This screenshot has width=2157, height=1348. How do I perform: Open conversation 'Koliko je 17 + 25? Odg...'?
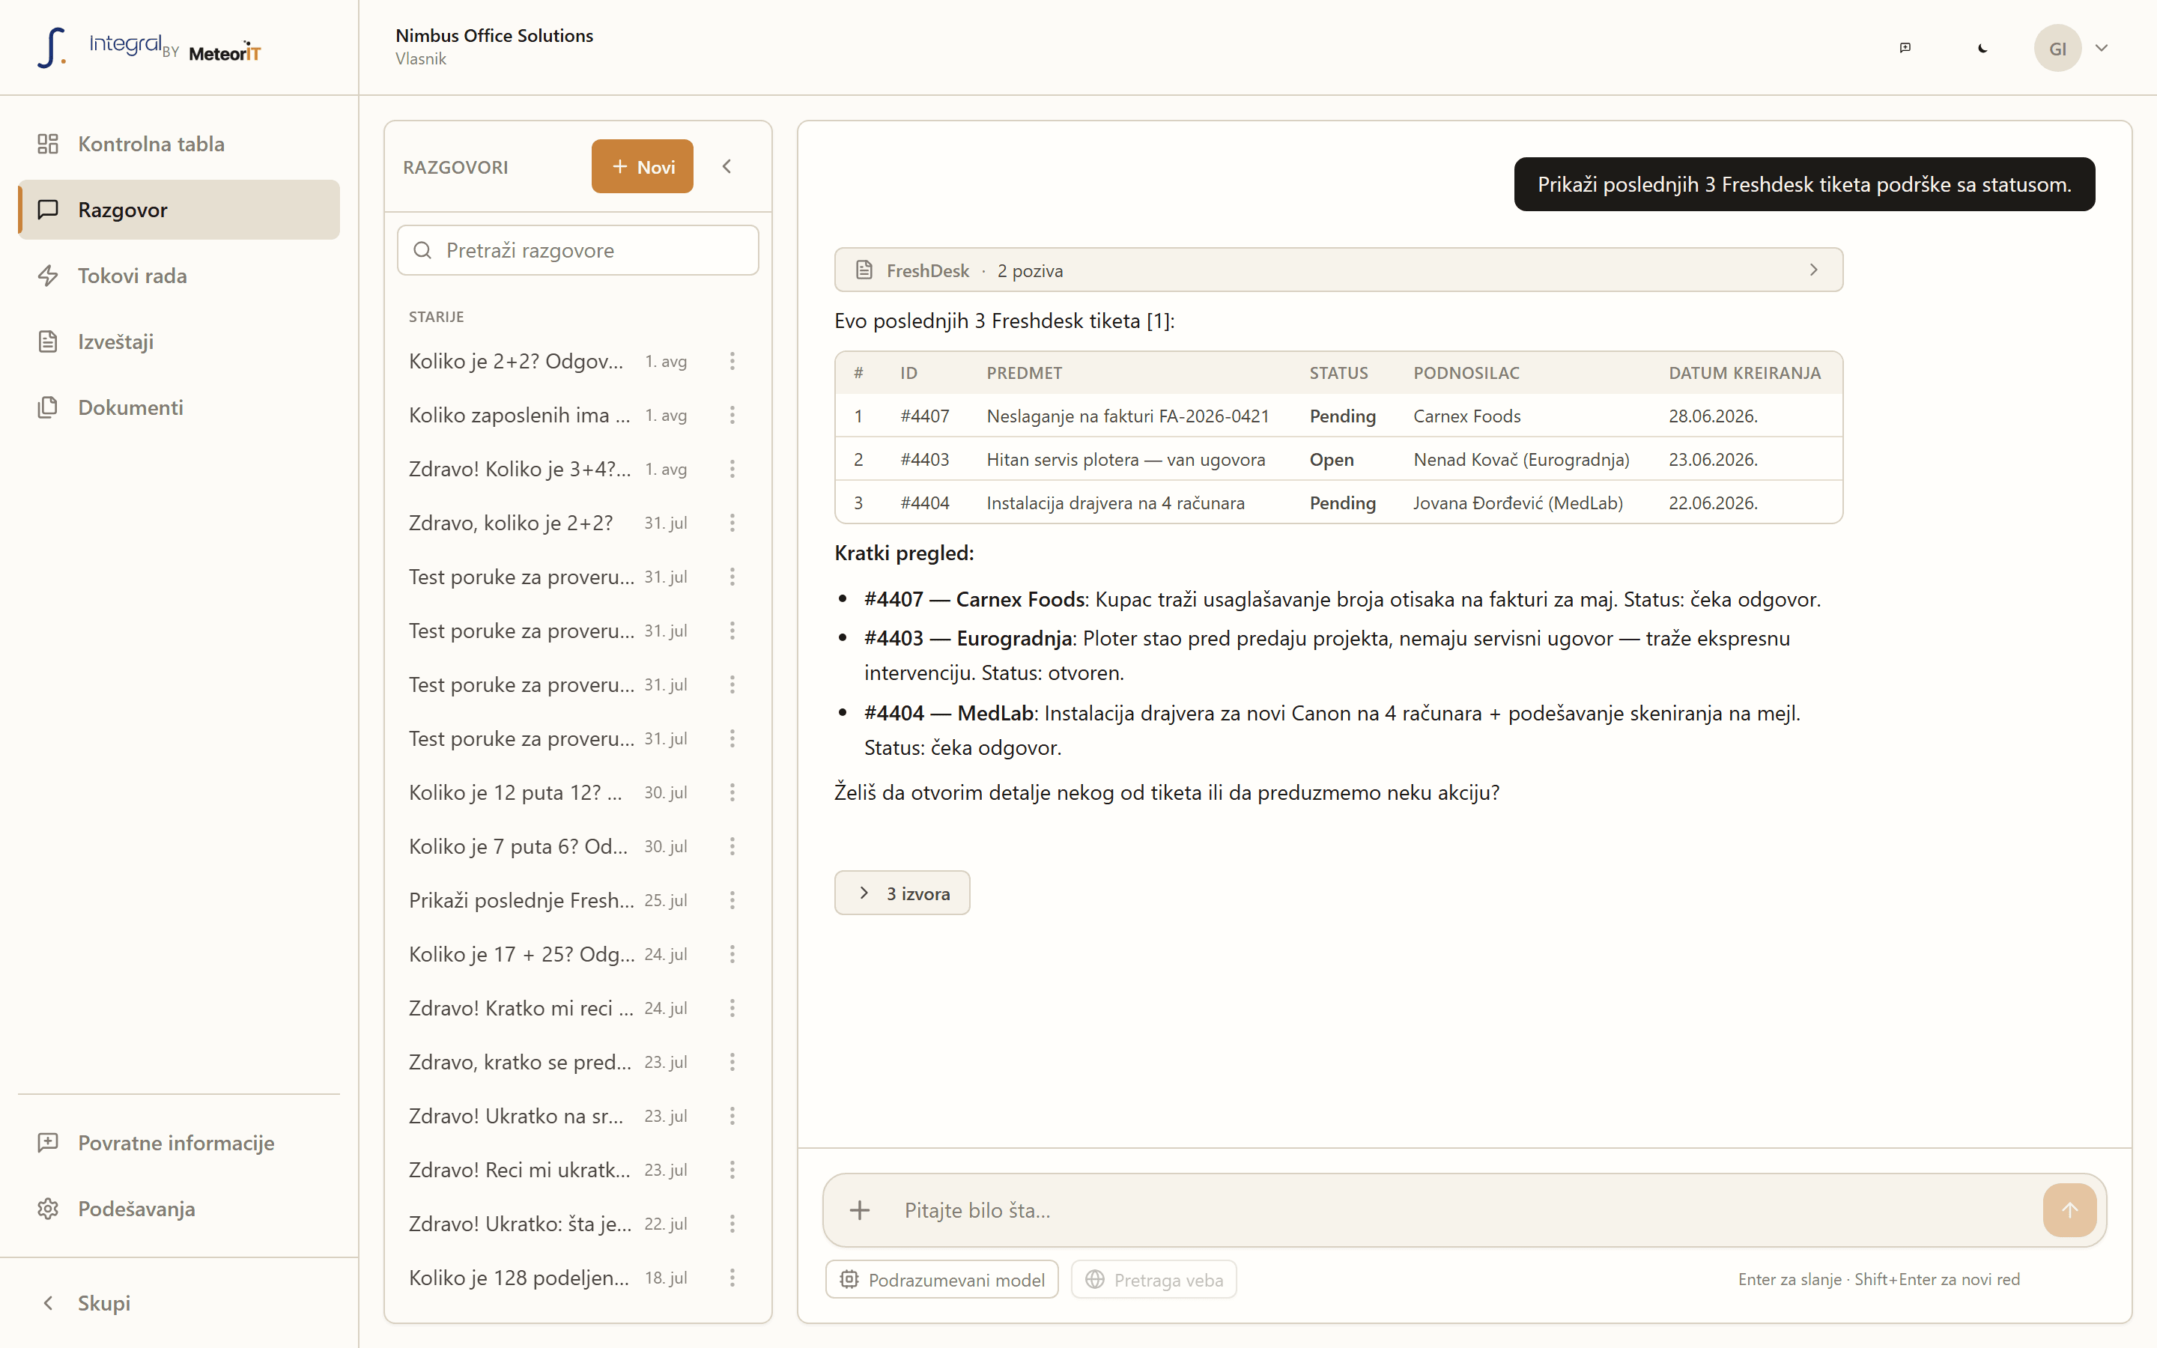pos(521,955)
